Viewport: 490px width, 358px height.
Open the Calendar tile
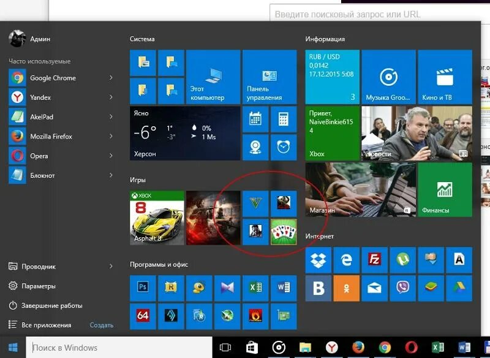(x=255, y=119)
